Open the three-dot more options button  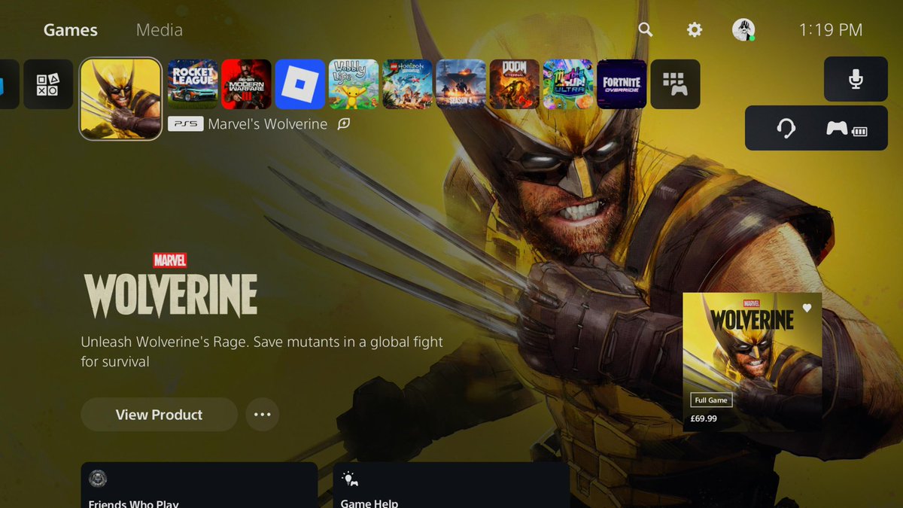(262, 415)
